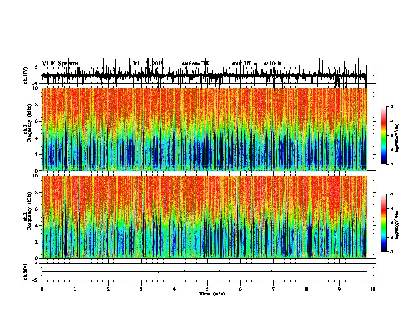Click the ch.3 flat waveform trace

[x=205, y=272]
